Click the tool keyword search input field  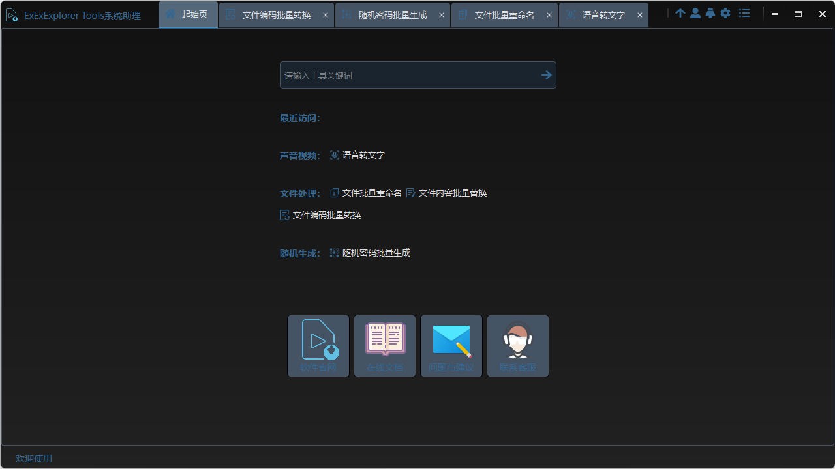(x=404, y=74)
